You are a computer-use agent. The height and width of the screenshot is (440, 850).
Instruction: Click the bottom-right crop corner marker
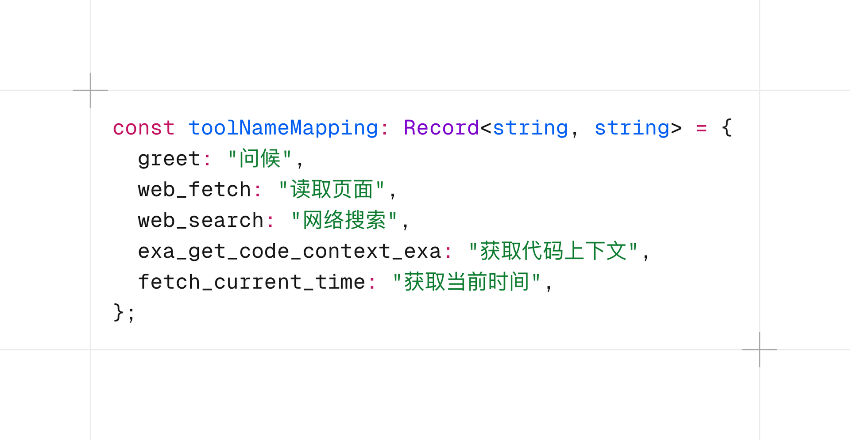[760, 350]
